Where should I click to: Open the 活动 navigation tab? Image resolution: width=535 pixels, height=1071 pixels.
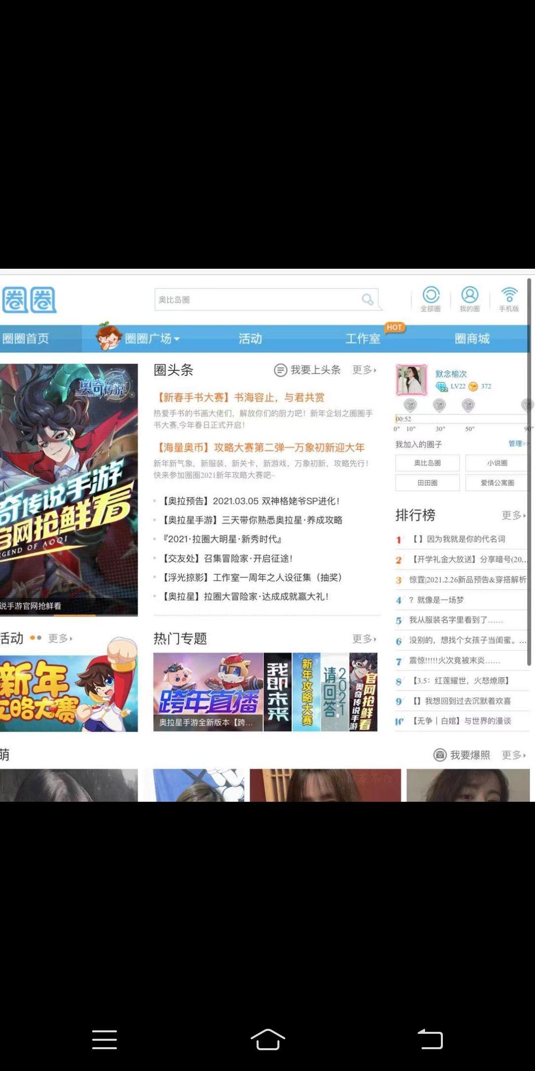tap(250, 339)
